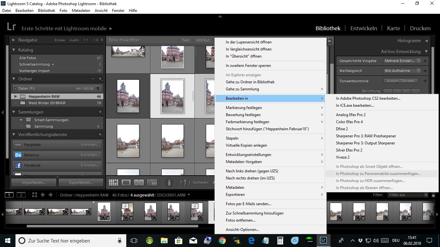Go back with filmstrip left arrow

43,195
